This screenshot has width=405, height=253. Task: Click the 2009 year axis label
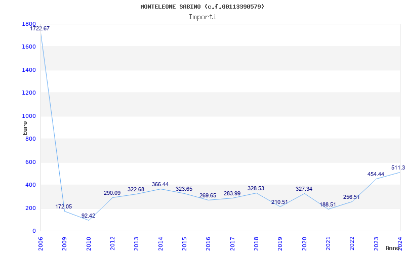pyautogui.click(x=65, y=244)
